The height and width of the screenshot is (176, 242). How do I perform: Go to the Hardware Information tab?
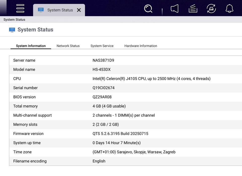(x=141, y=46)
